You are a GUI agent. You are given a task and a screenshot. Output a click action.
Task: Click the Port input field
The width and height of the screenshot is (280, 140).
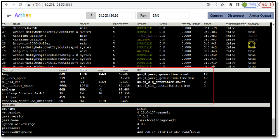(x=169, y=16)
